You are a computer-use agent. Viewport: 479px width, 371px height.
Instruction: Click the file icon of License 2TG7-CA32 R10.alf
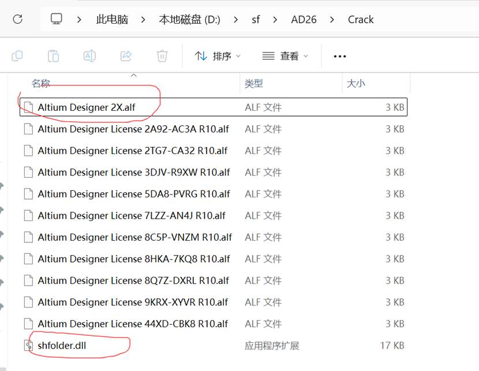(x=28, y=151)
